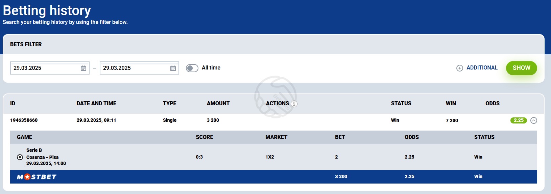Click the GAME column header
The image size is (551, 194).
click(25, 137)
